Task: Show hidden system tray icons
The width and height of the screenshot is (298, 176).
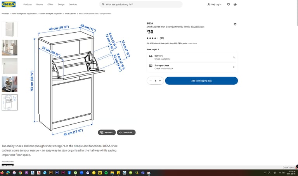Action: pyautogui.click(x=265, y=173)
